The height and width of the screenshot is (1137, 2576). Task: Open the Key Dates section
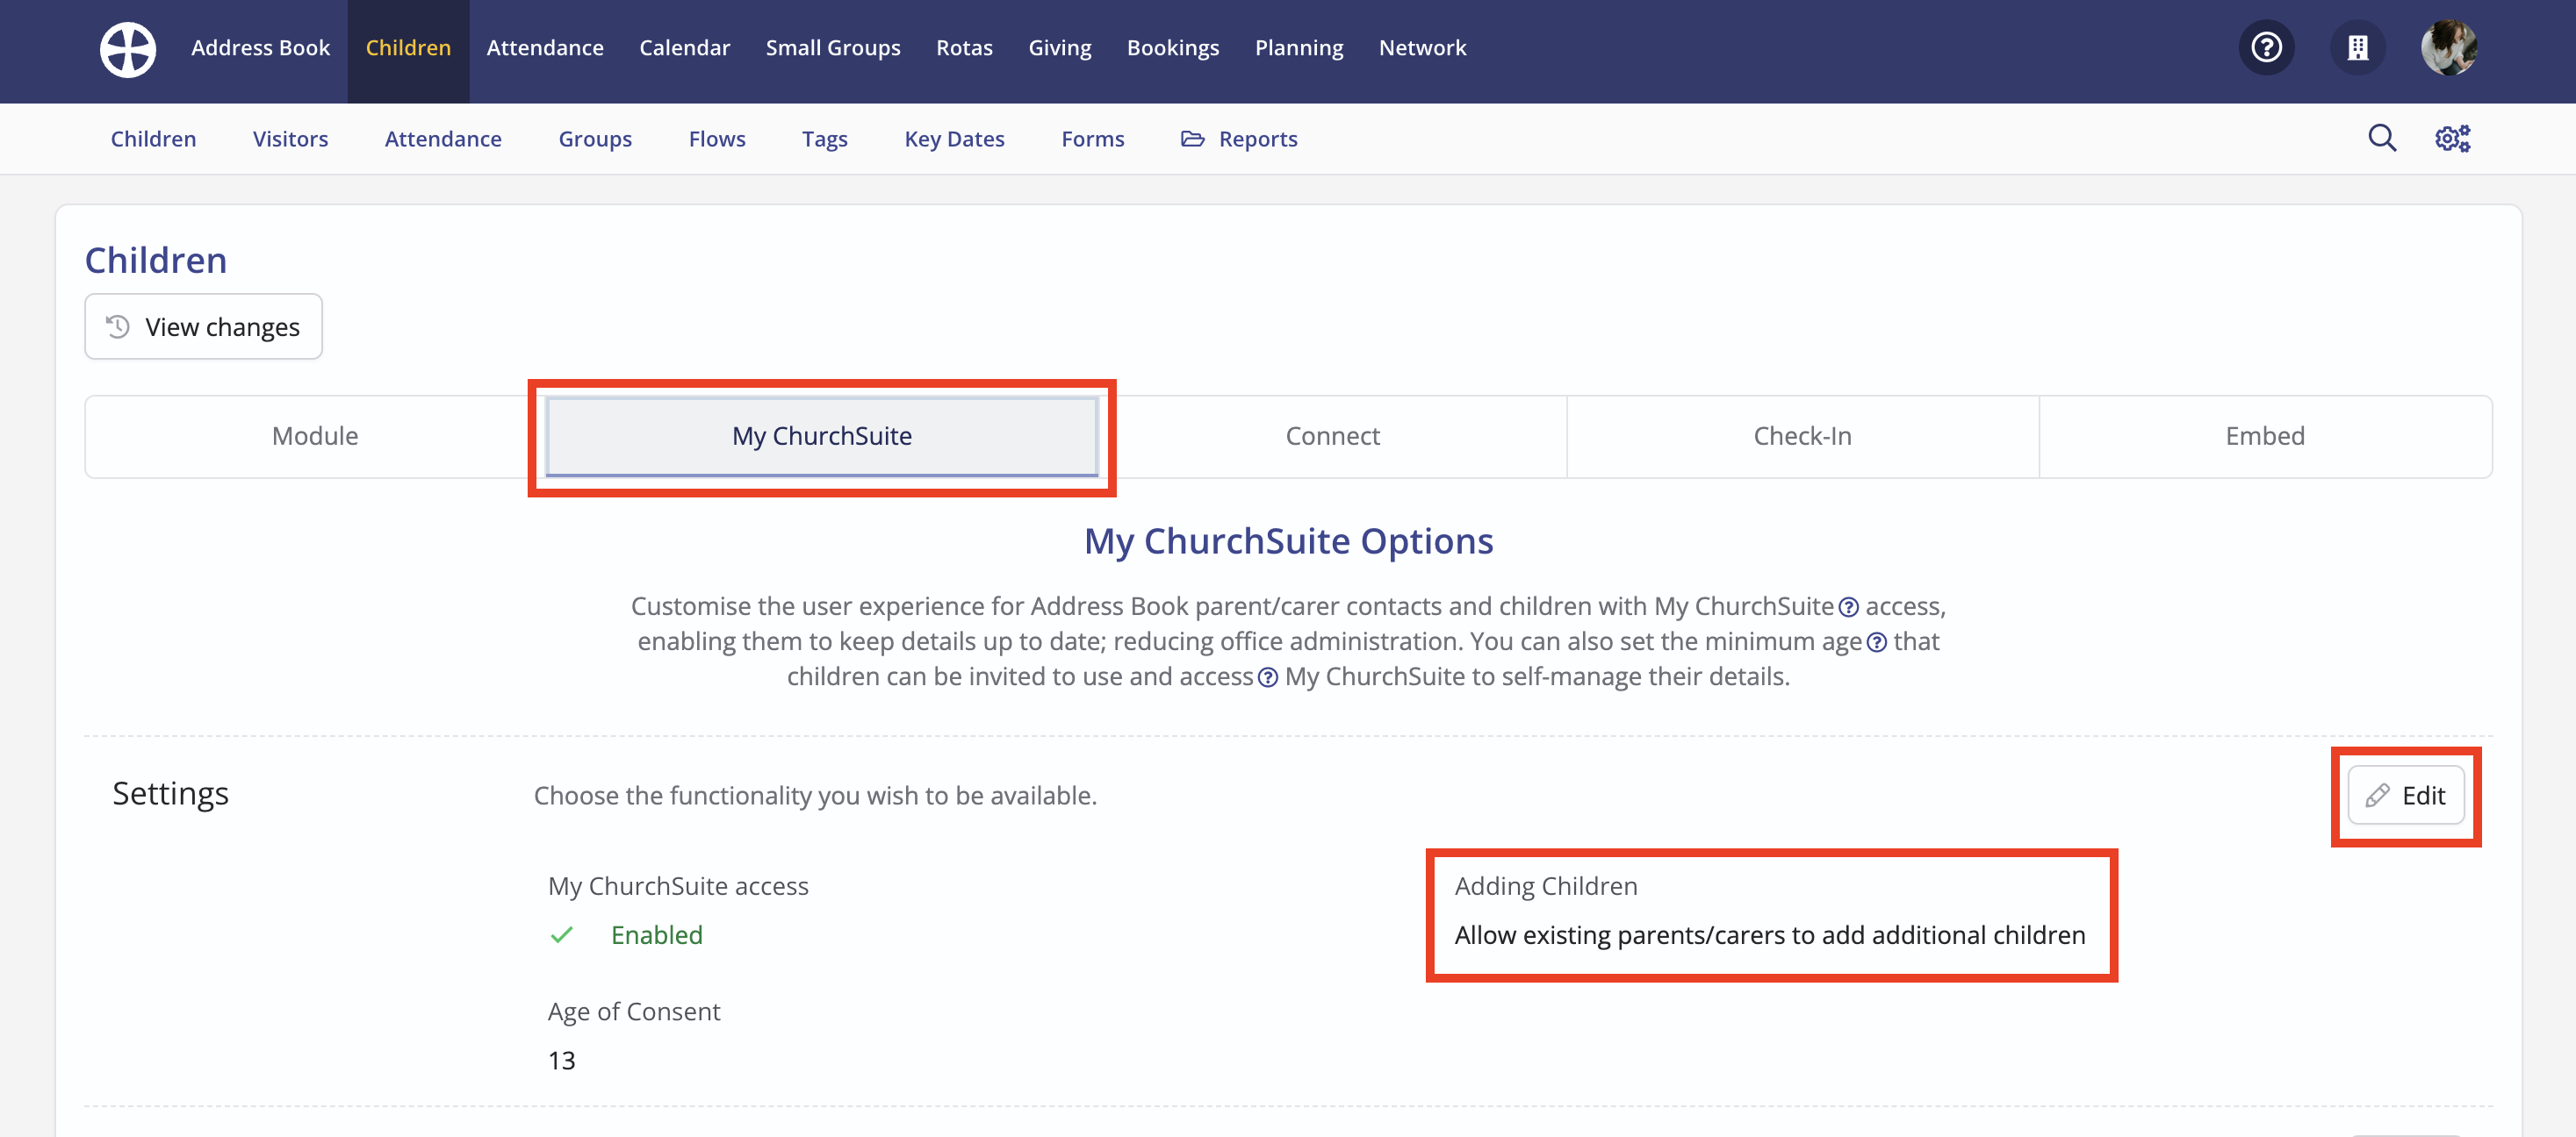click(954, 139)
